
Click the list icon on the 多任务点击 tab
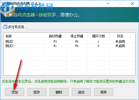(5, 27)
